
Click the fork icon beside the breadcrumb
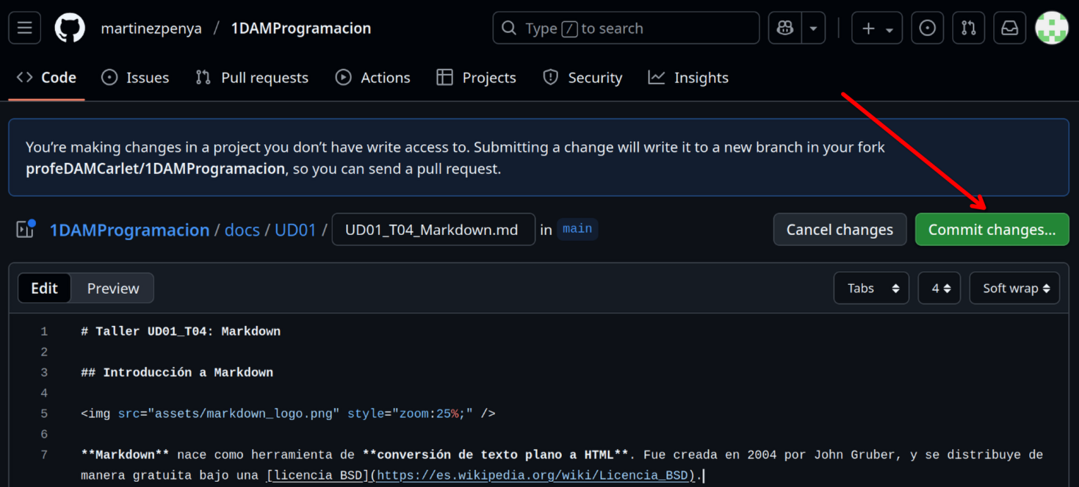[x=24, y=229]
